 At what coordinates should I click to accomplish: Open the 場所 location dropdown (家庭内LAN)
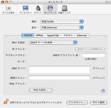tap(62, 22)
